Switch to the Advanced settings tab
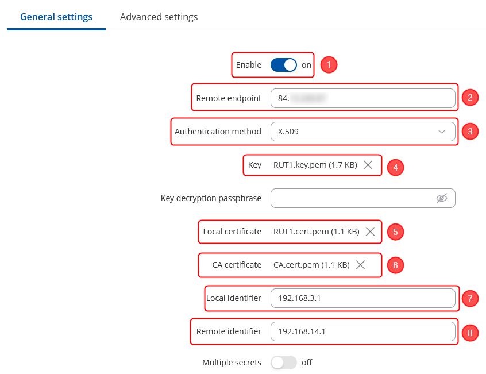Viewport: 486px width, 374px height. (159, 17)
